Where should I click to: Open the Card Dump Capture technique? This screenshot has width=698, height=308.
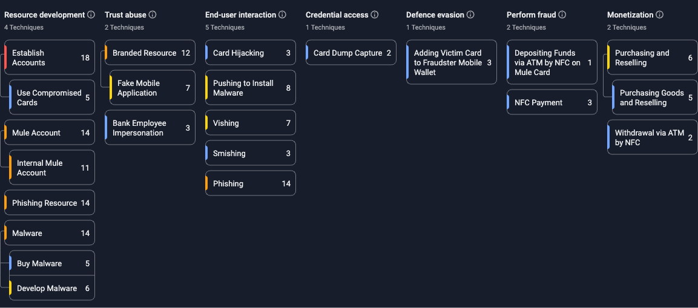[351, 53]
